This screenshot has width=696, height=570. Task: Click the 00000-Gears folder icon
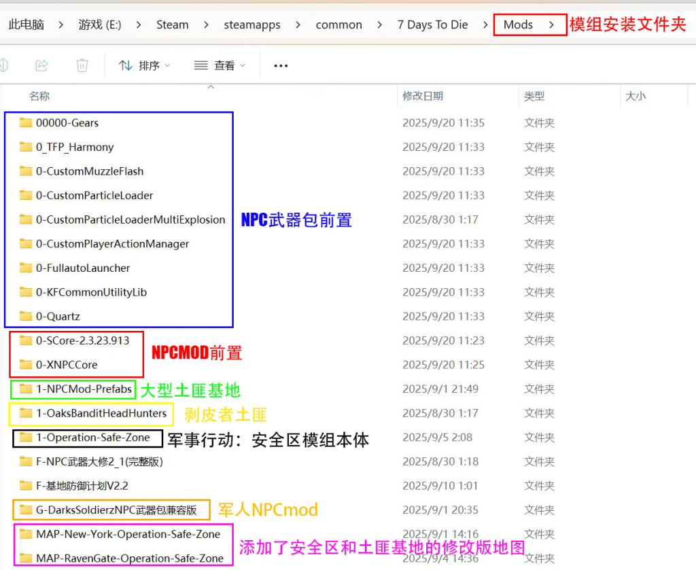click(x=26, y=123)
